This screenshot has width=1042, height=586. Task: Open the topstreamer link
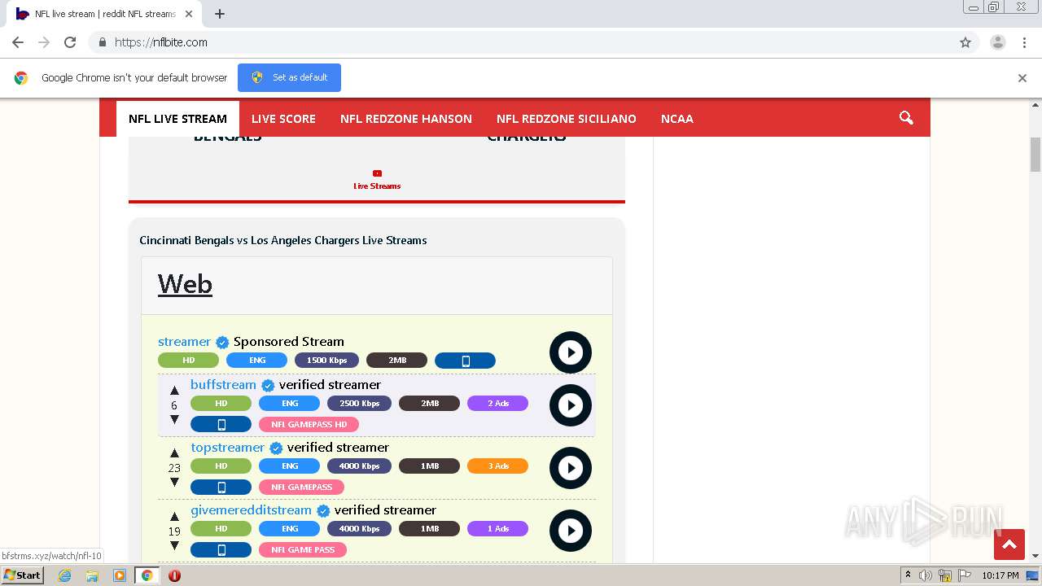pyautogui.click(x=228, y=448)
